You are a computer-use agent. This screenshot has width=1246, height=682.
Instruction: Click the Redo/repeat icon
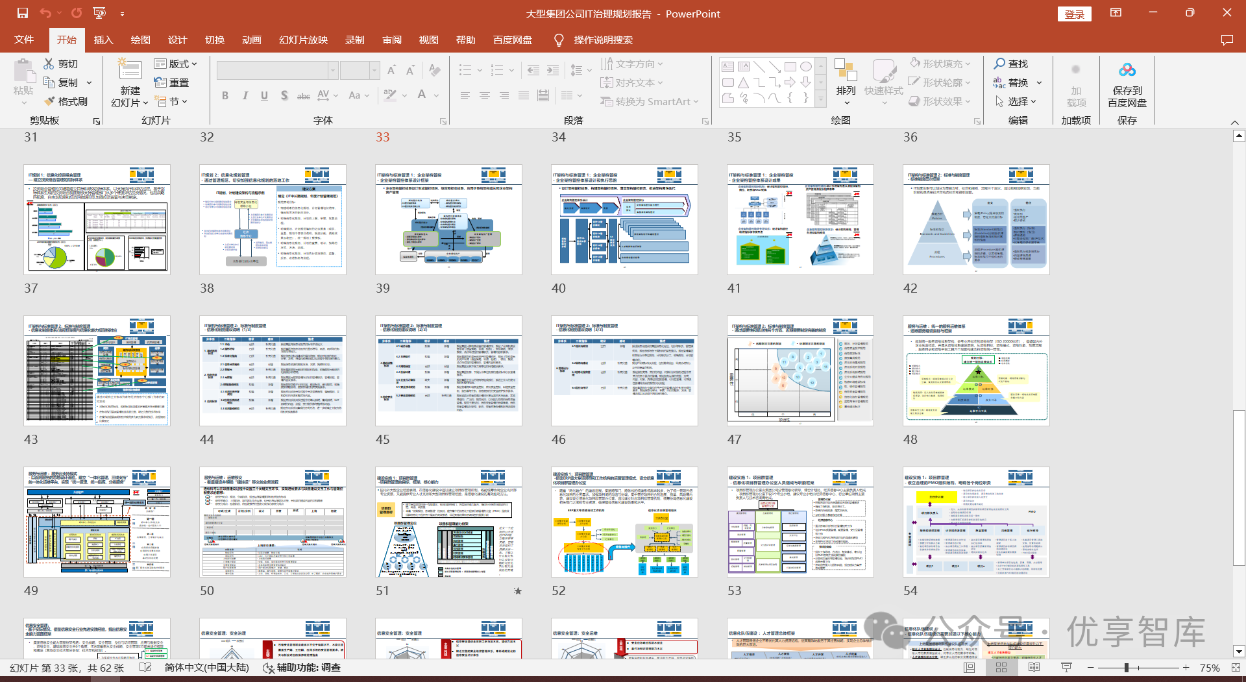(x=77, y=13)
